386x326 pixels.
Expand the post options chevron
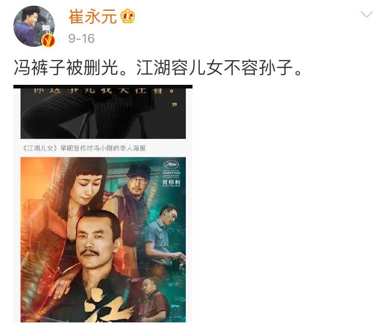pyautogui.click(x=366, y=14)
